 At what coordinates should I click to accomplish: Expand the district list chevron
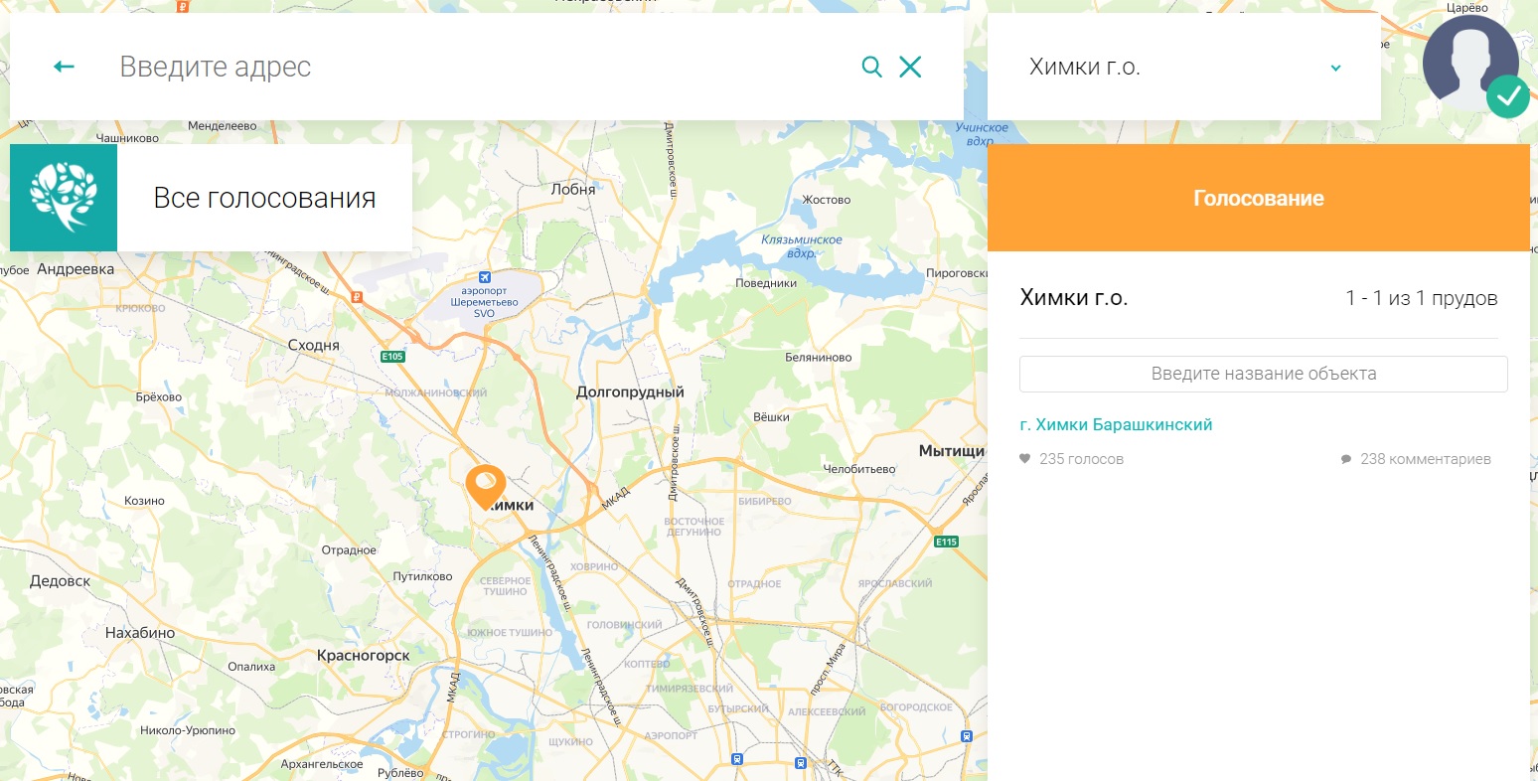(1335, 68)
